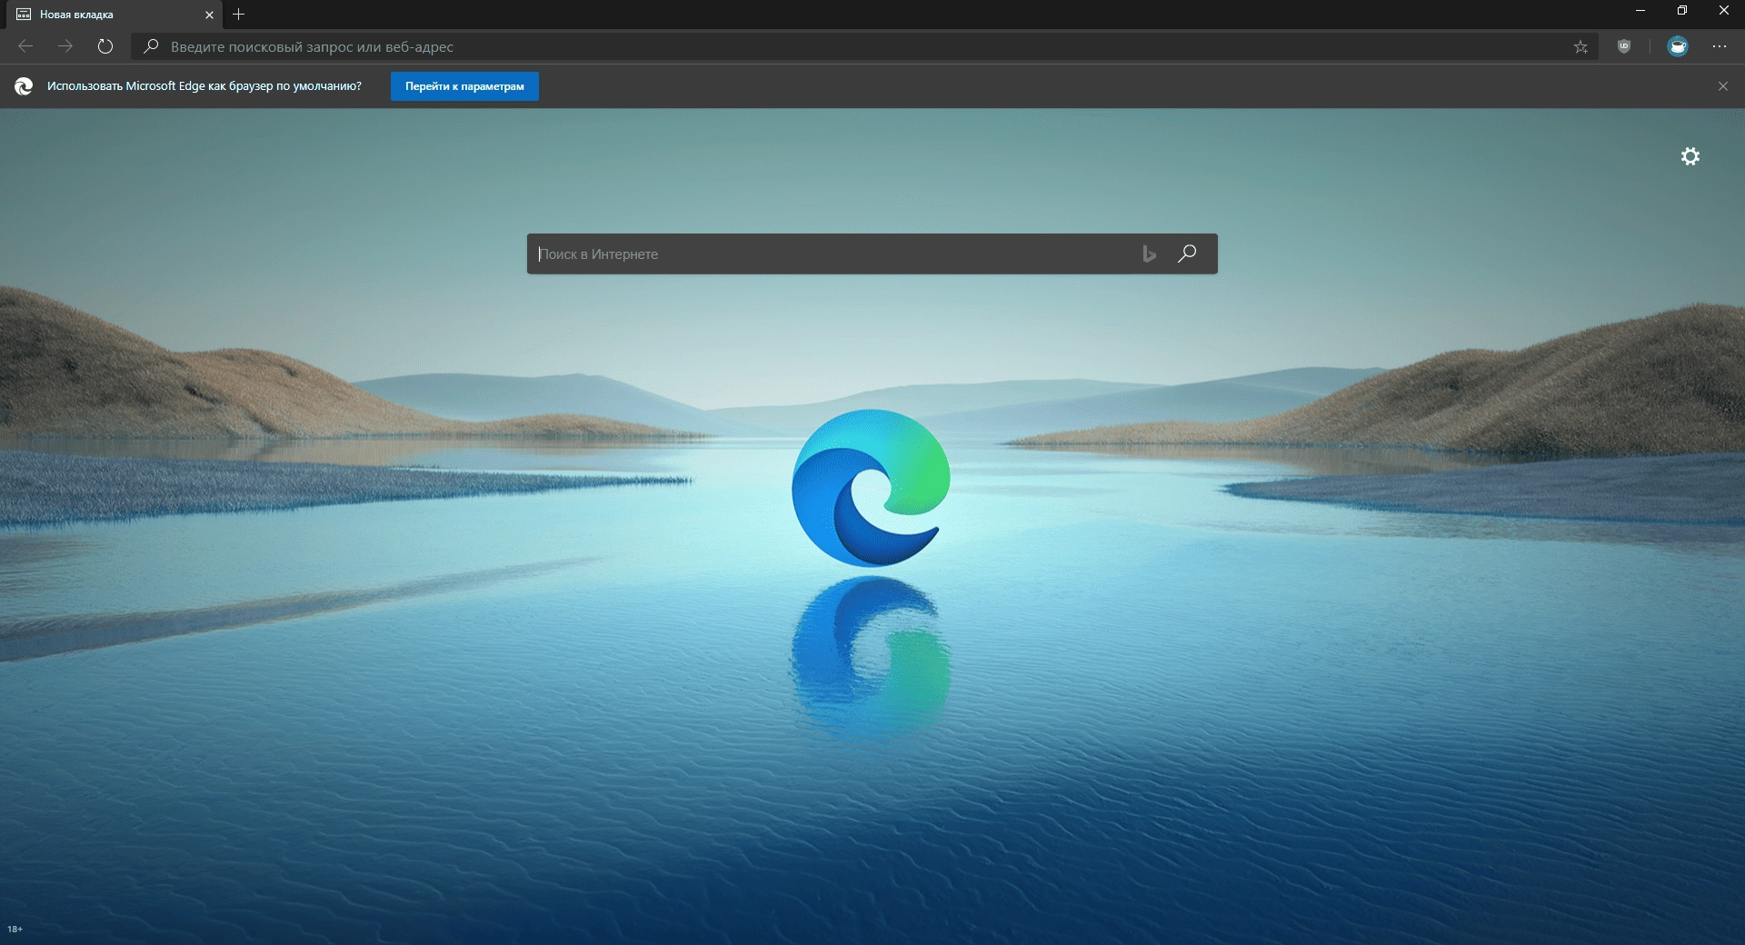1745x945 pixels.
Task: Close the Новая вкладка tab
Action: pyautogui.click(x=209, y=15)
